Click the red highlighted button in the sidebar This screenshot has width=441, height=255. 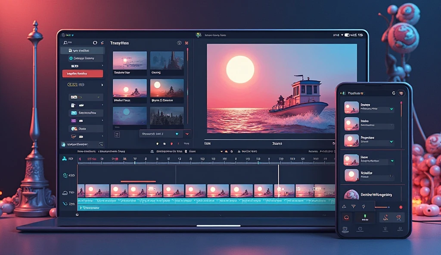click(83, 74)
